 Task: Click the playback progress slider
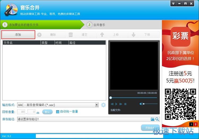134,98
